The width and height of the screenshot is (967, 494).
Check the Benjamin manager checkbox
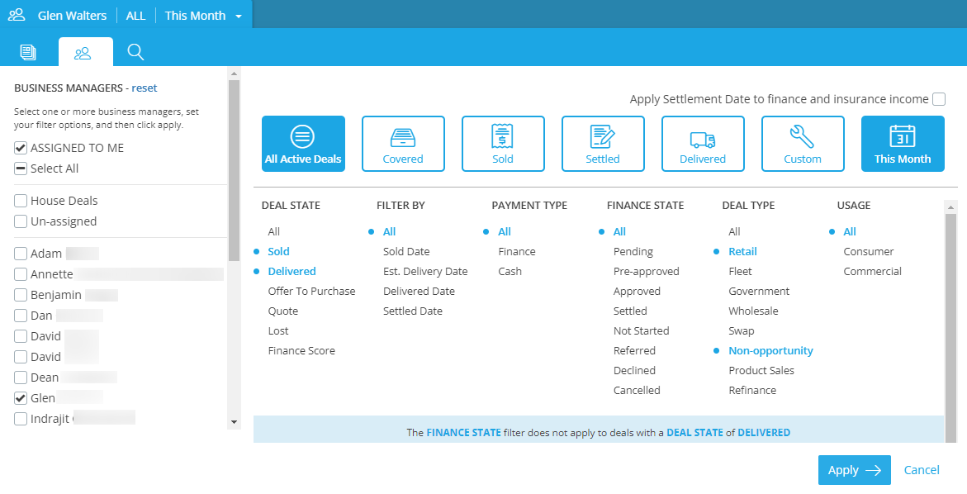[21, 295]
